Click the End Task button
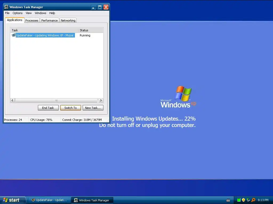The width and height of the screenshot is (273, 204). coord(48,108)
